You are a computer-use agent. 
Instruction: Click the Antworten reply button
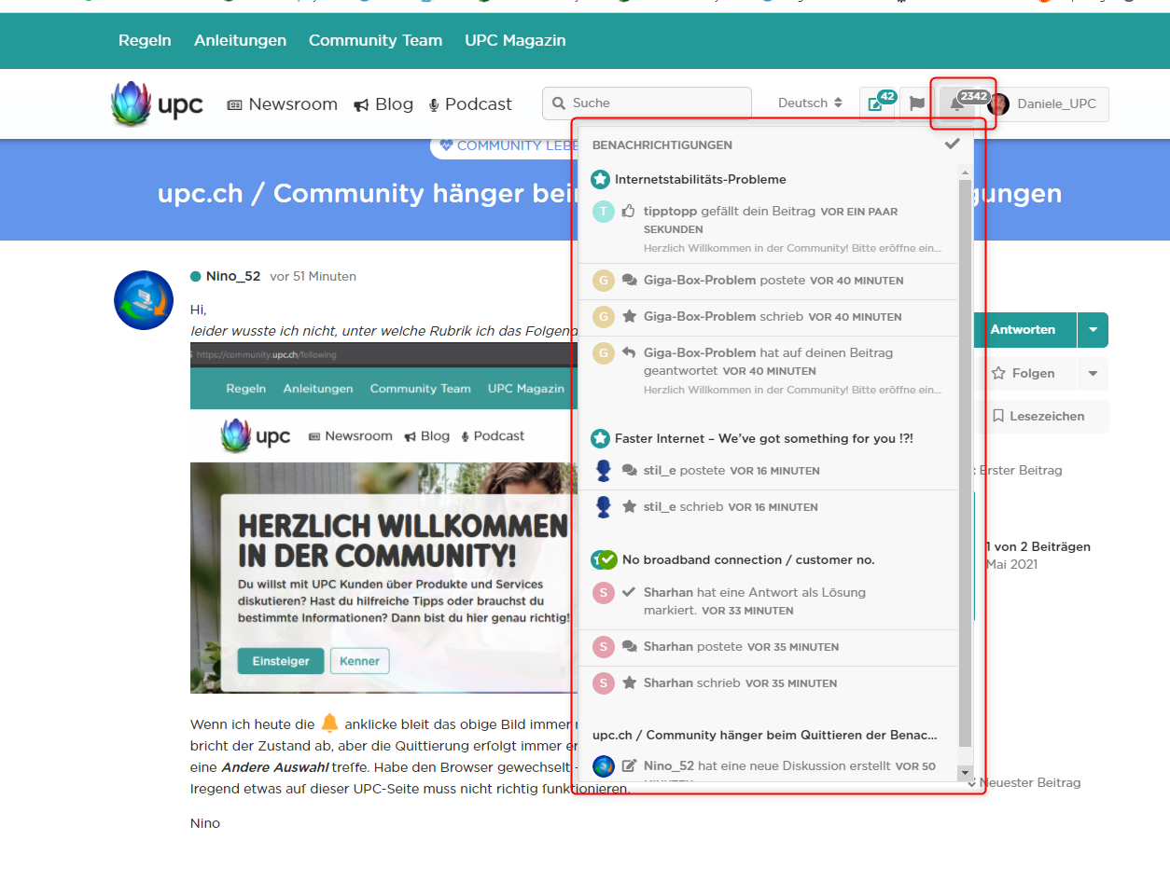tap(1023, 330)
